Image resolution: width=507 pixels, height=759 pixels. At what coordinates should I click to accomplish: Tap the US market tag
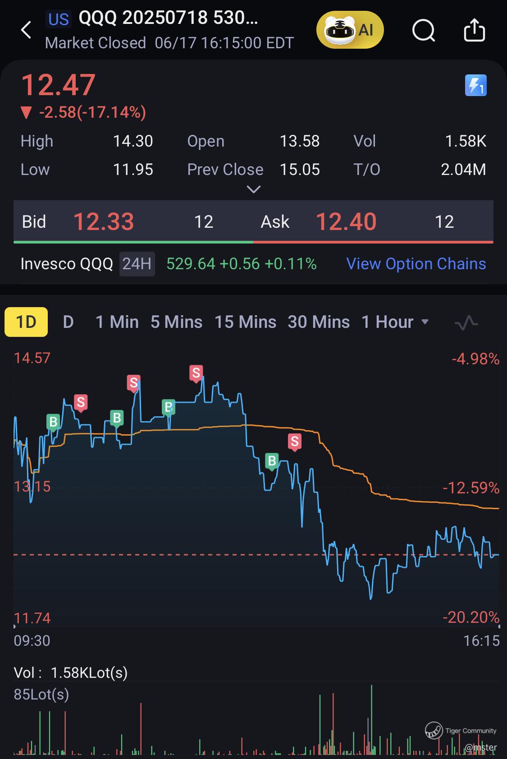point(59,19)
